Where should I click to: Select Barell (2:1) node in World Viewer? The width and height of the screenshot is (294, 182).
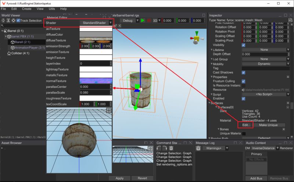pyautogui.click(x=22, y=42)
